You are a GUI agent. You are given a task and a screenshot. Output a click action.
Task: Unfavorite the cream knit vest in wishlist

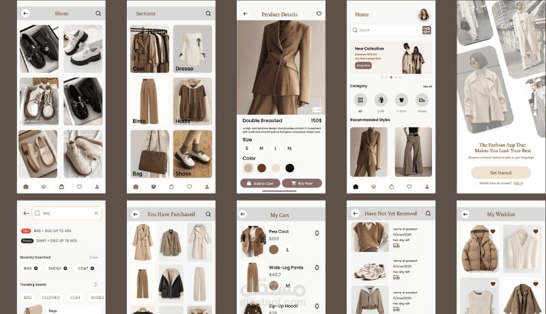tap(536, 231)
